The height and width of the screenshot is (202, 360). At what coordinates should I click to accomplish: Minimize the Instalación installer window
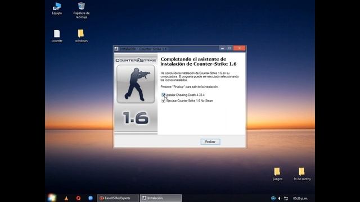point(222,48)
